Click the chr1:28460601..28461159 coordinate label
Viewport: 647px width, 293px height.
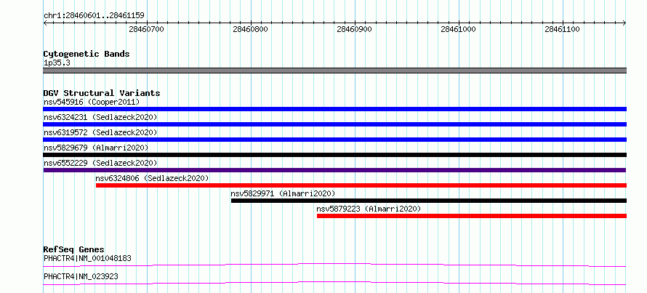point(94,16)
